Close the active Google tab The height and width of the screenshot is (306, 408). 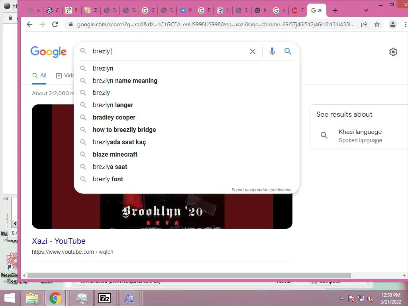point(320,10)
